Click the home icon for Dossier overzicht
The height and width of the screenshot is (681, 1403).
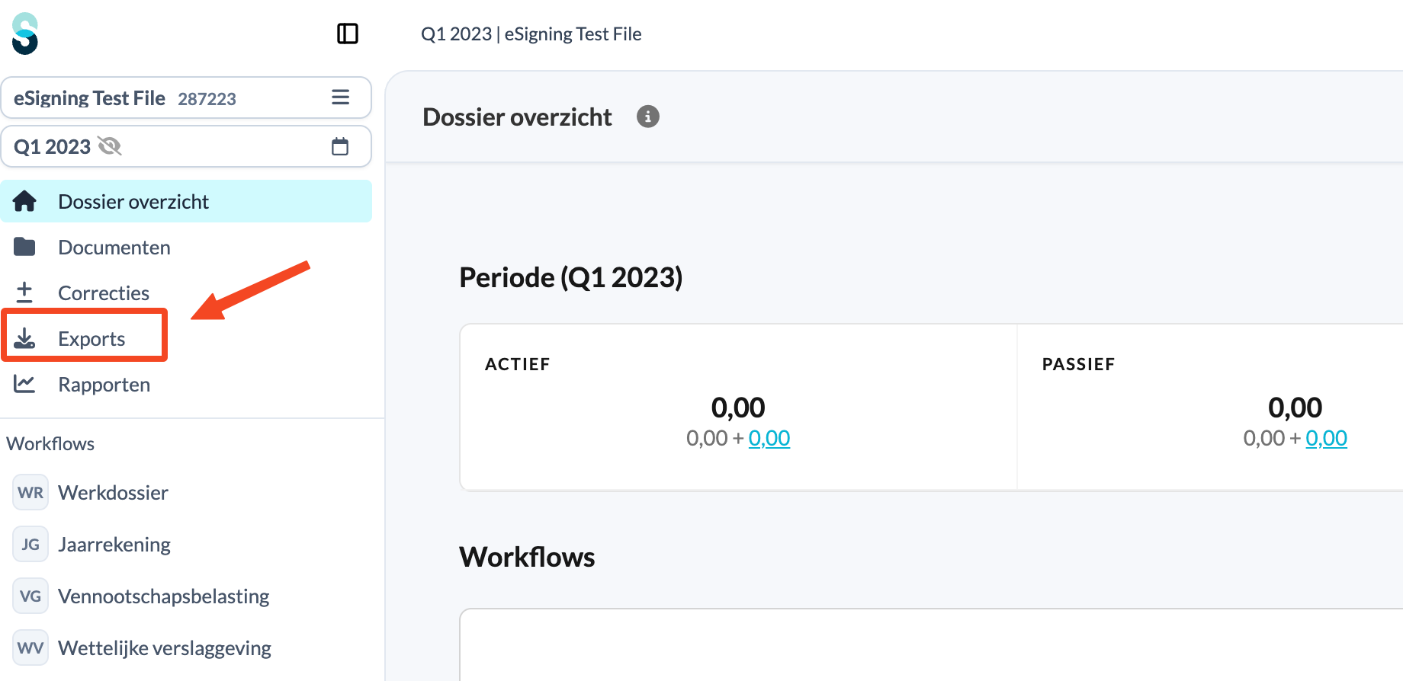(24, 201)
